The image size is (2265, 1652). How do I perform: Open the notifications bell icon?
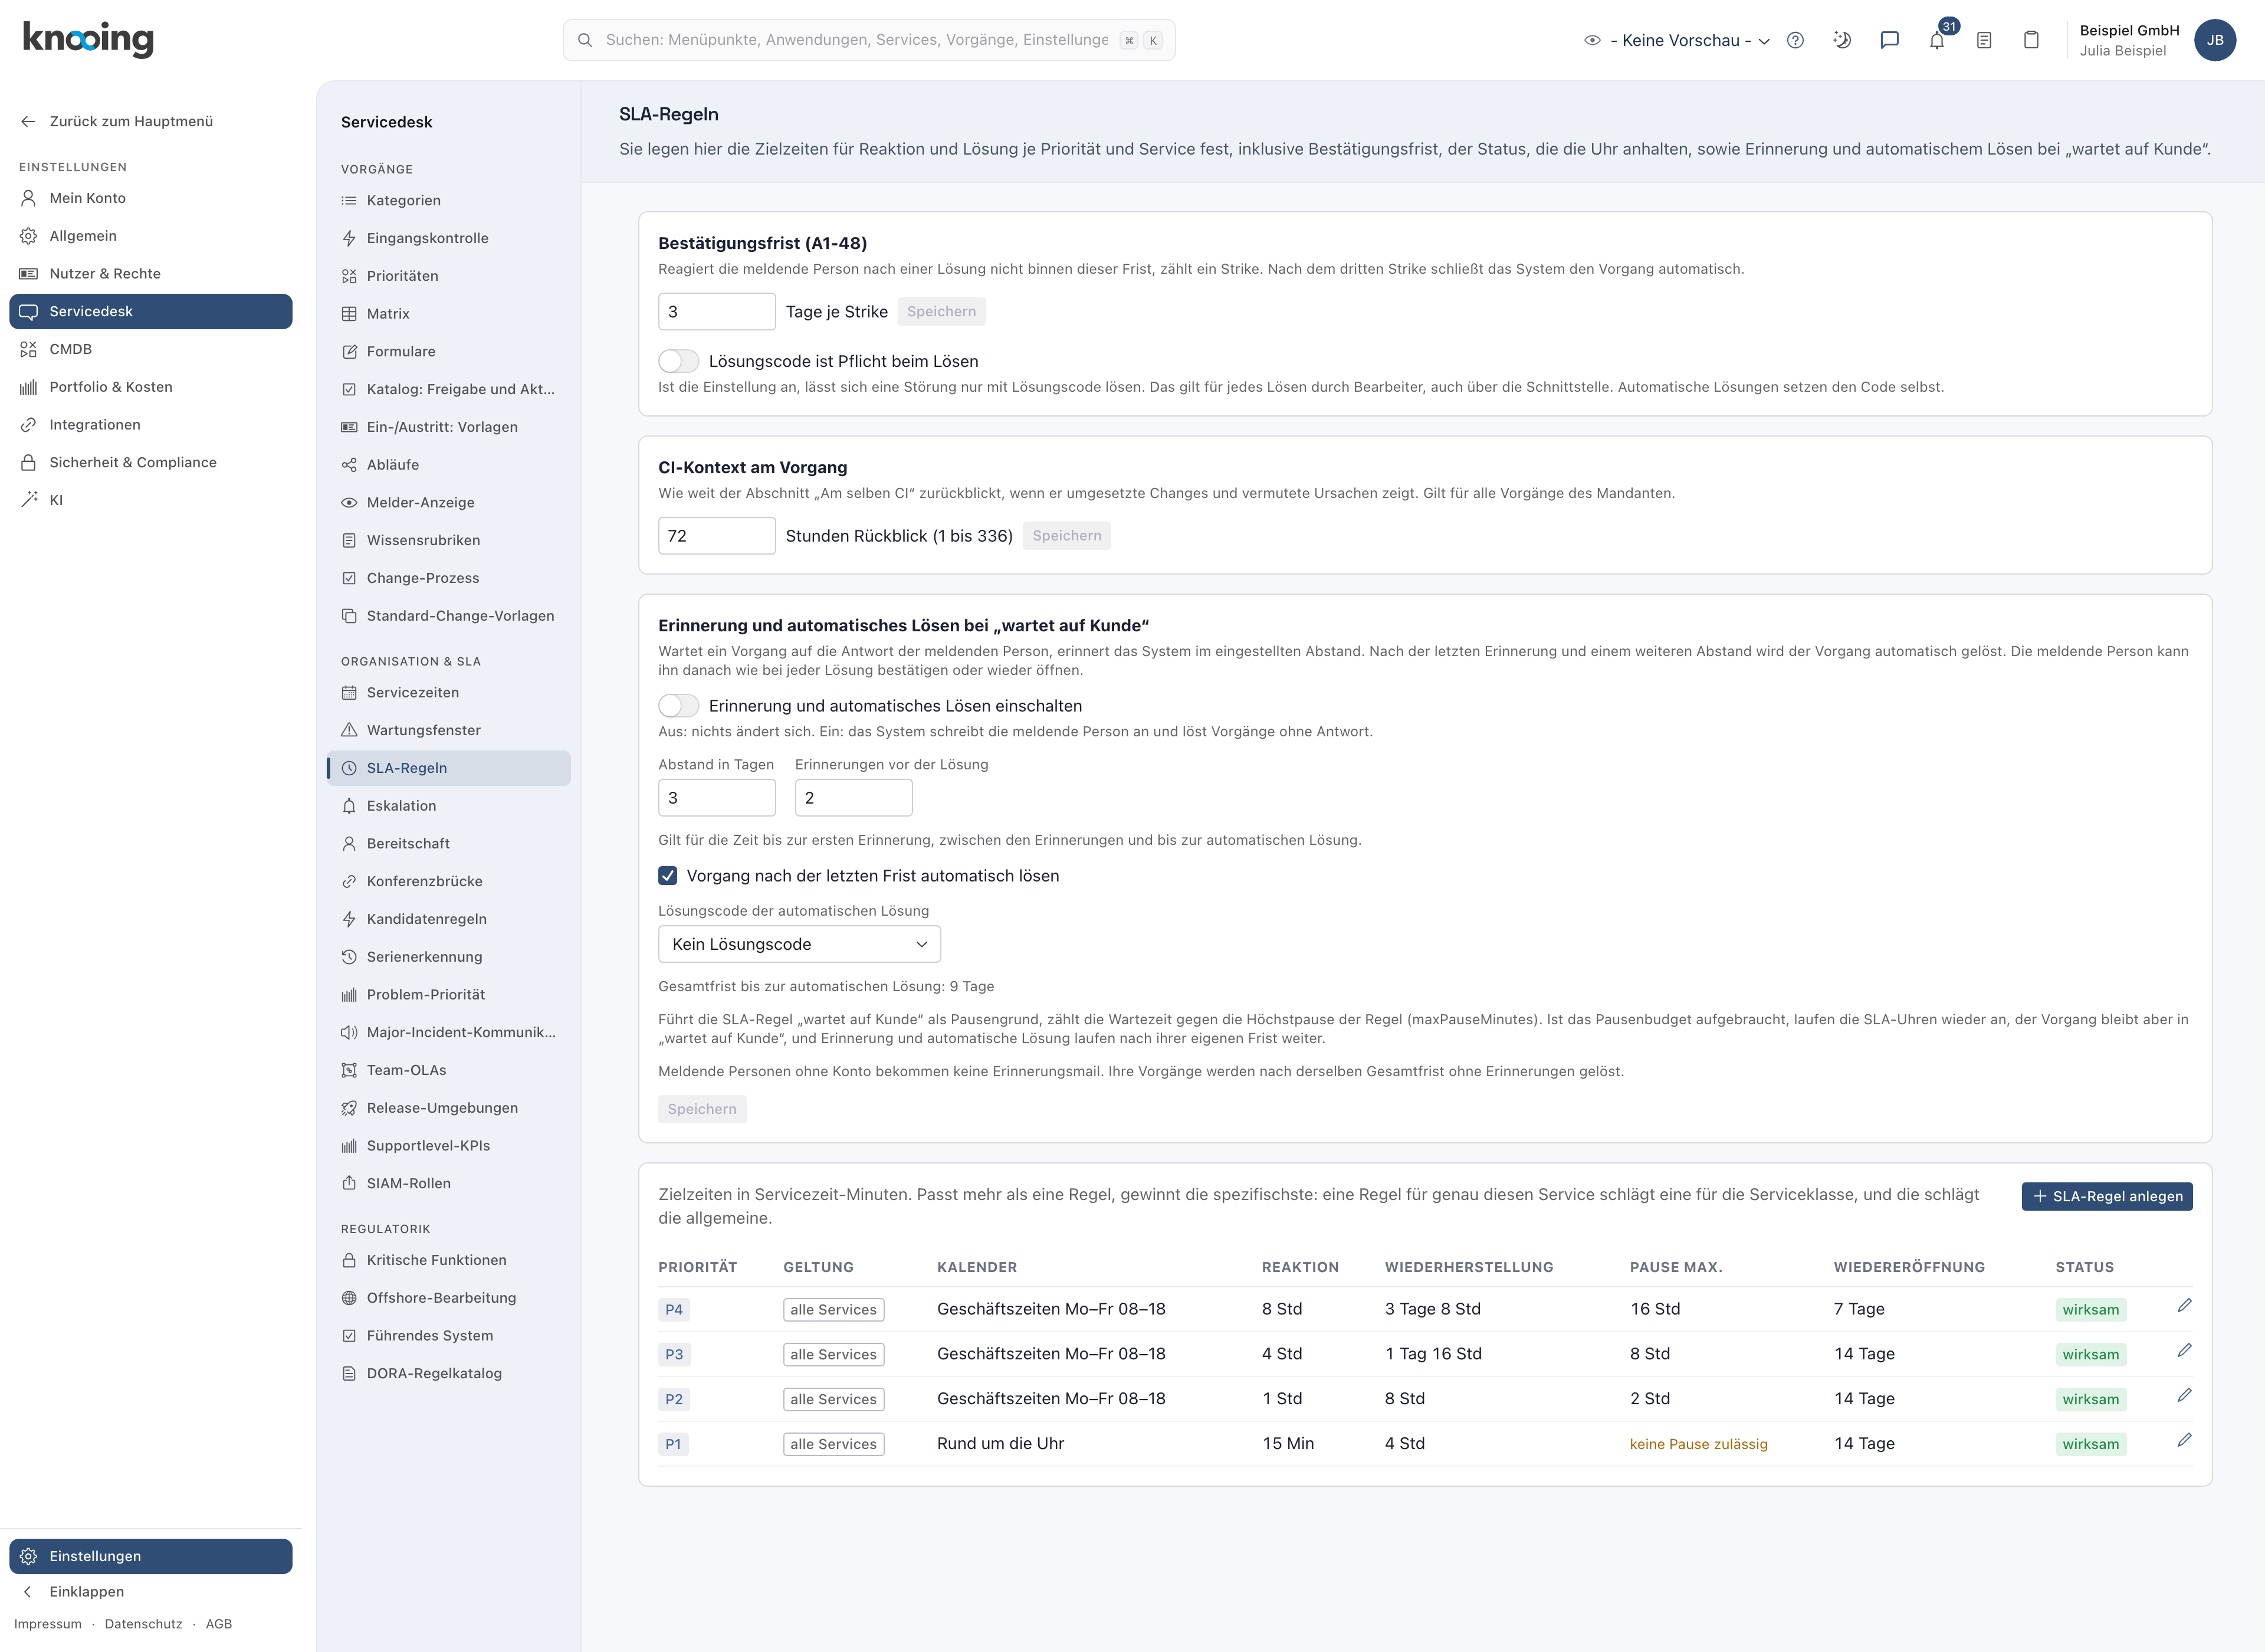[1936, 41]
